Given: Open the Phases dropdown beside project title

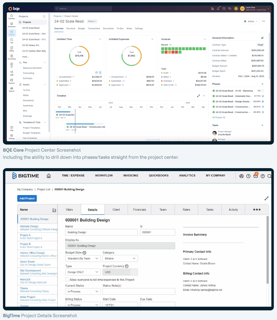Looking at the screenshot, I should click(x=92, y=21).
